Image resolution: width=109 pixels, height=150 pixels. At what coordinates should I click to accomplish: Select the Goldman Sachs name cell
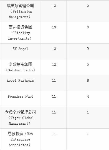(x=20, y=67)
